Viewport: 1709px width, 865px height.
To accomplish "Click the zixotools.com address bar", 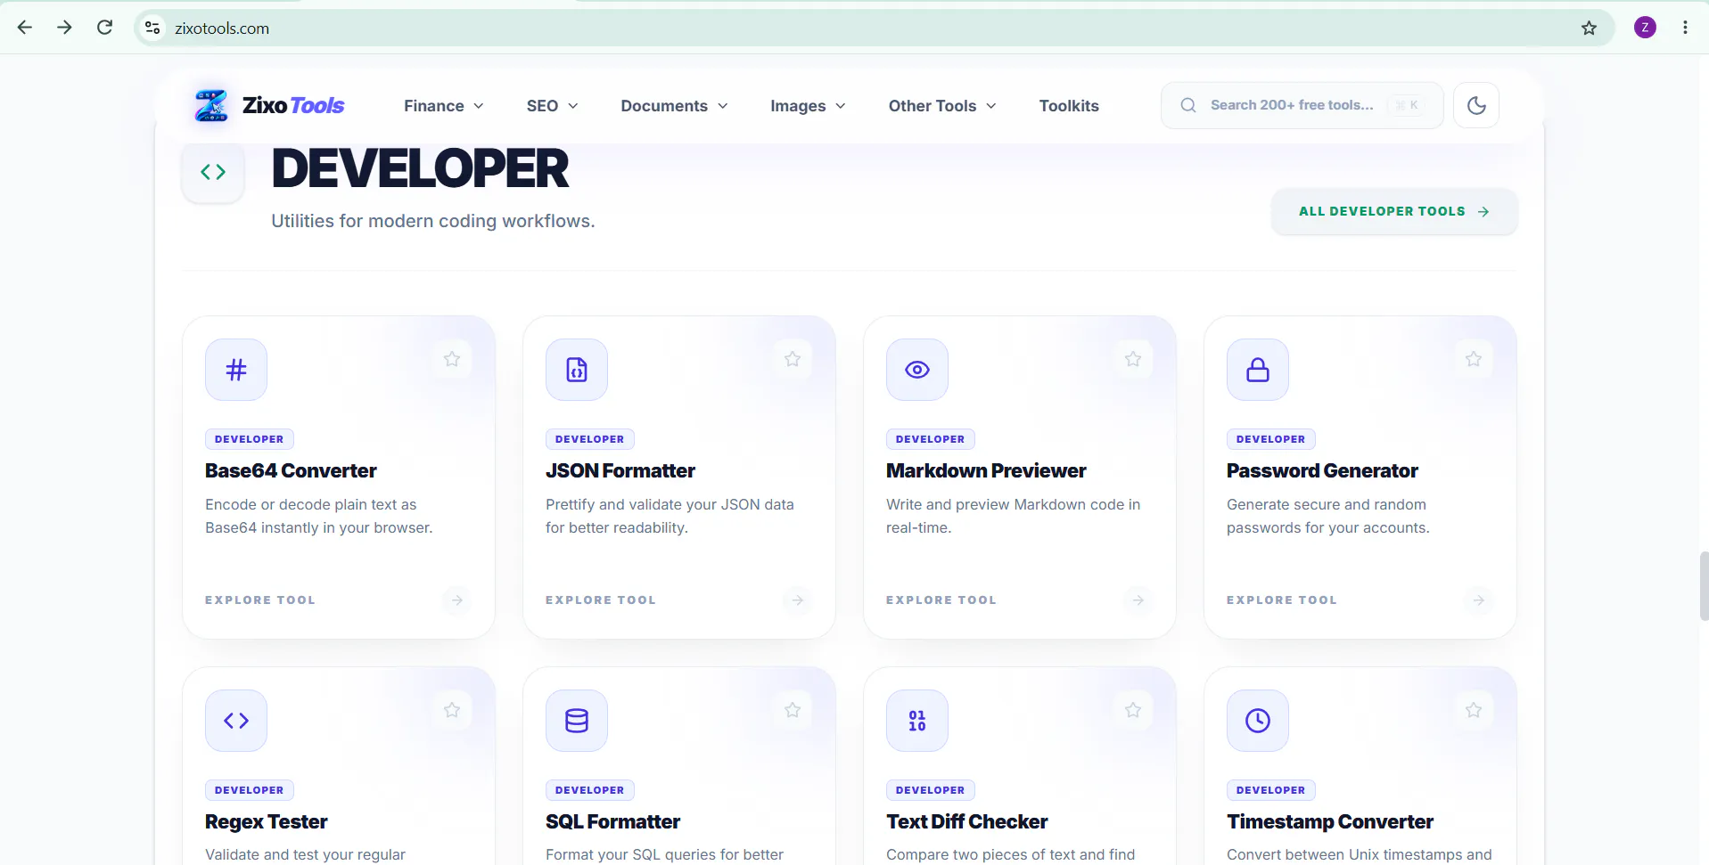I will tap(874, 28).
